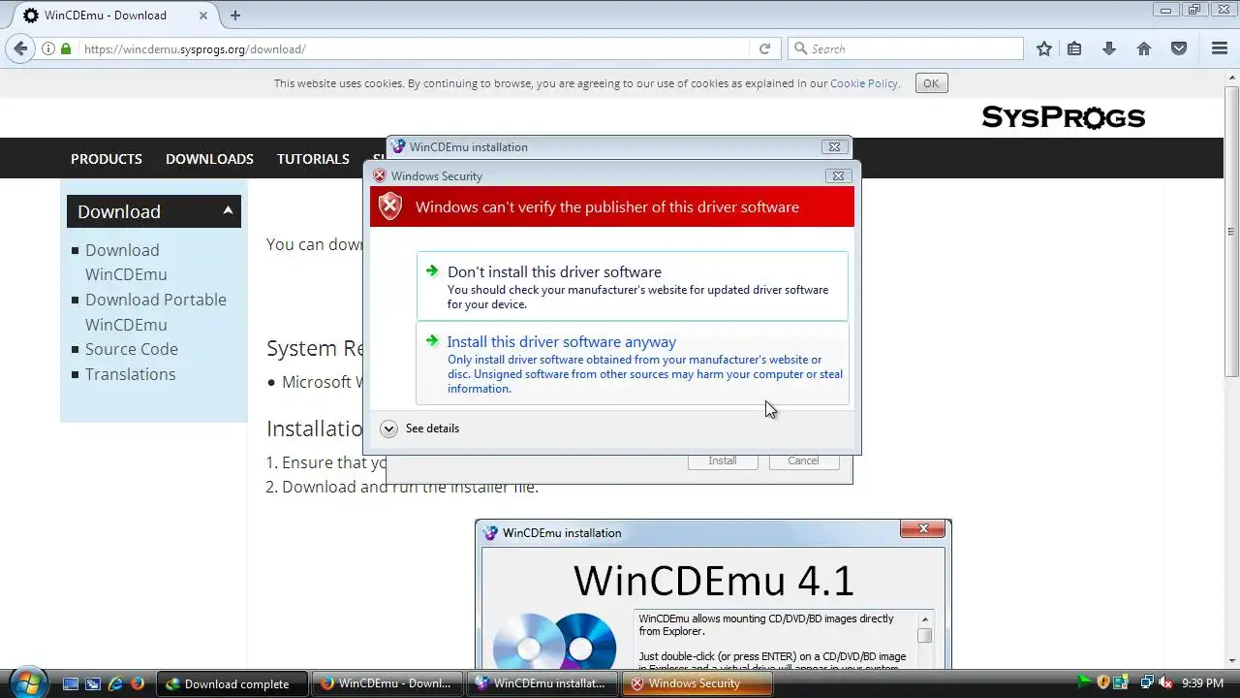Reload the page with refresh icon
1240x698 pixels.
coord(764,48)
